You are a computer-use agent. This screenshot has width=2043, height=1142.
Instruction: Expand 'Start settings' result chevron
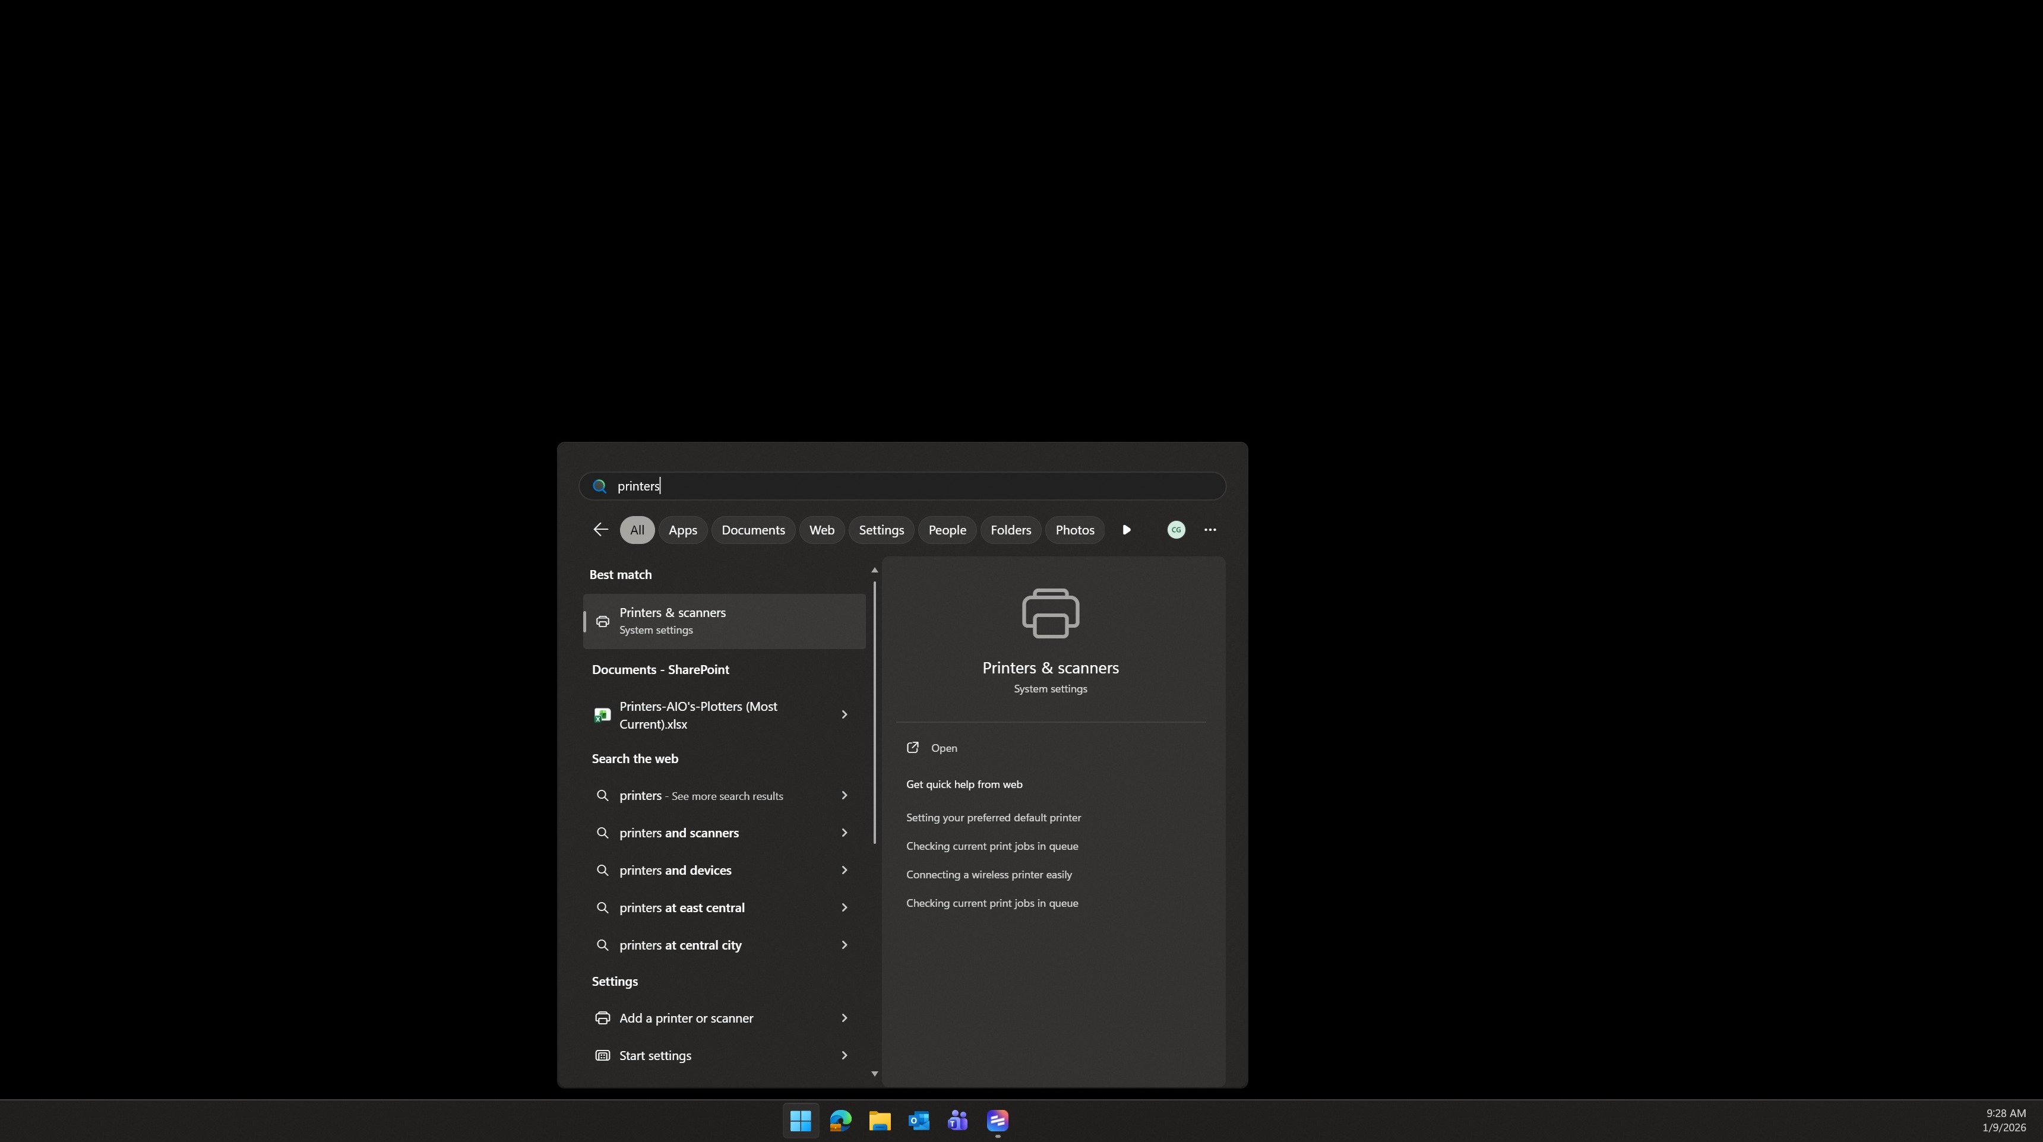[x=844, y=1055]
